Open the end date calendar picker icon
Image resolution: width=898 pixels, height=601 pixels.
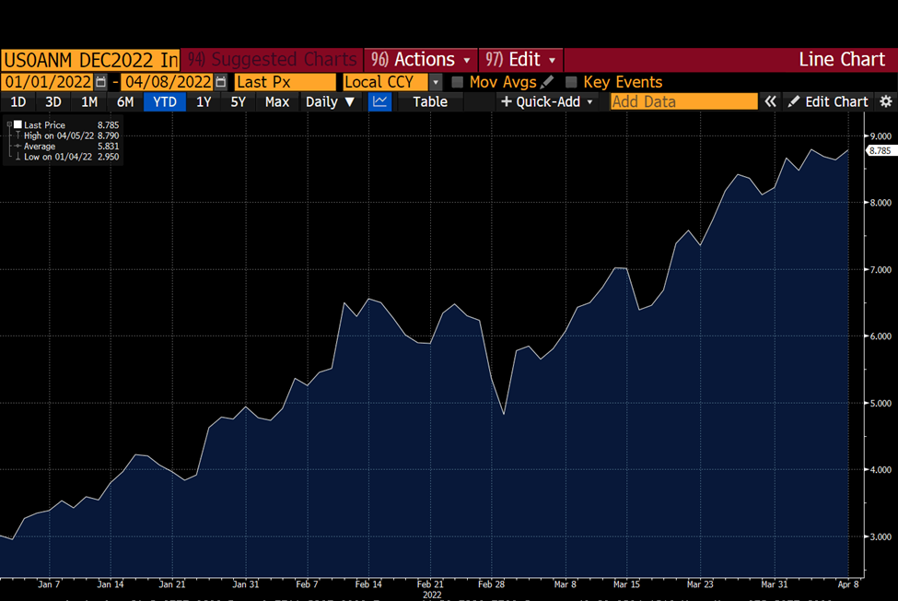pyautogui.click(x=220, y=82)
